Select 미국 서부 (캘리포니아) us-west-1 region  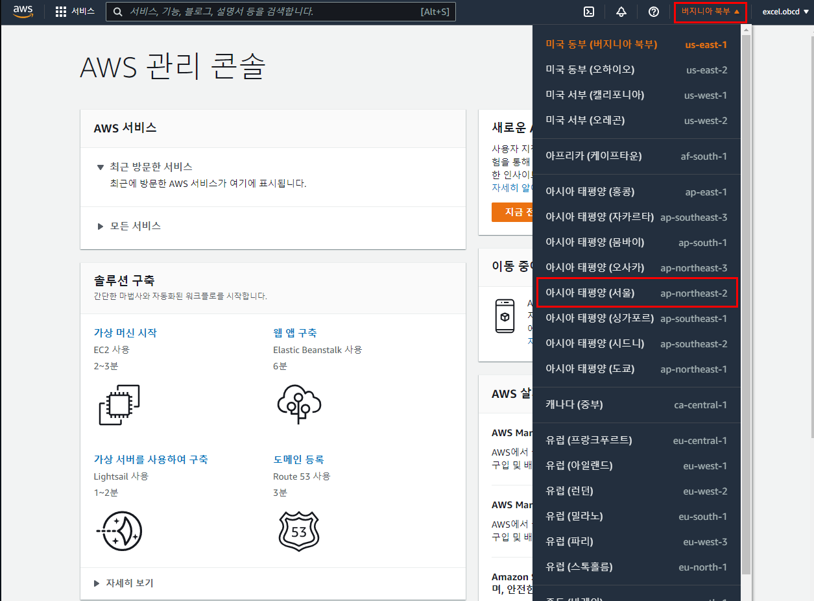click(636, 95)
